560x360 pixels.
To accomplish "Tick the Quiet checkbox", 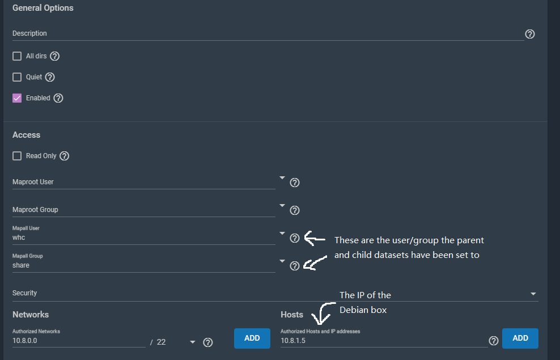I will 17,77.
